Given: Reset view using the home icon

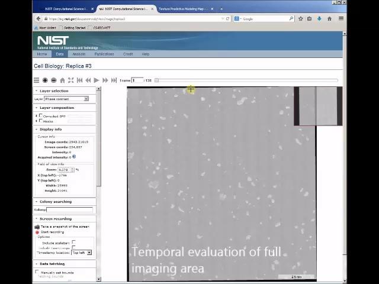Looking at the screenshot, I should pyautogui.click(x=62, y=80).
